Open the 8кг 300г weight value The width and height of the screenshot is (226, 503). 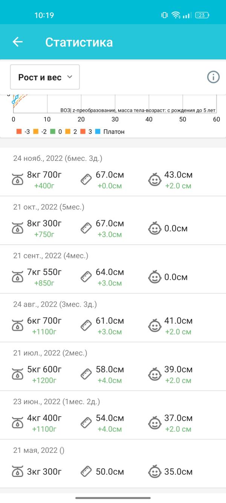click(44, 224)
